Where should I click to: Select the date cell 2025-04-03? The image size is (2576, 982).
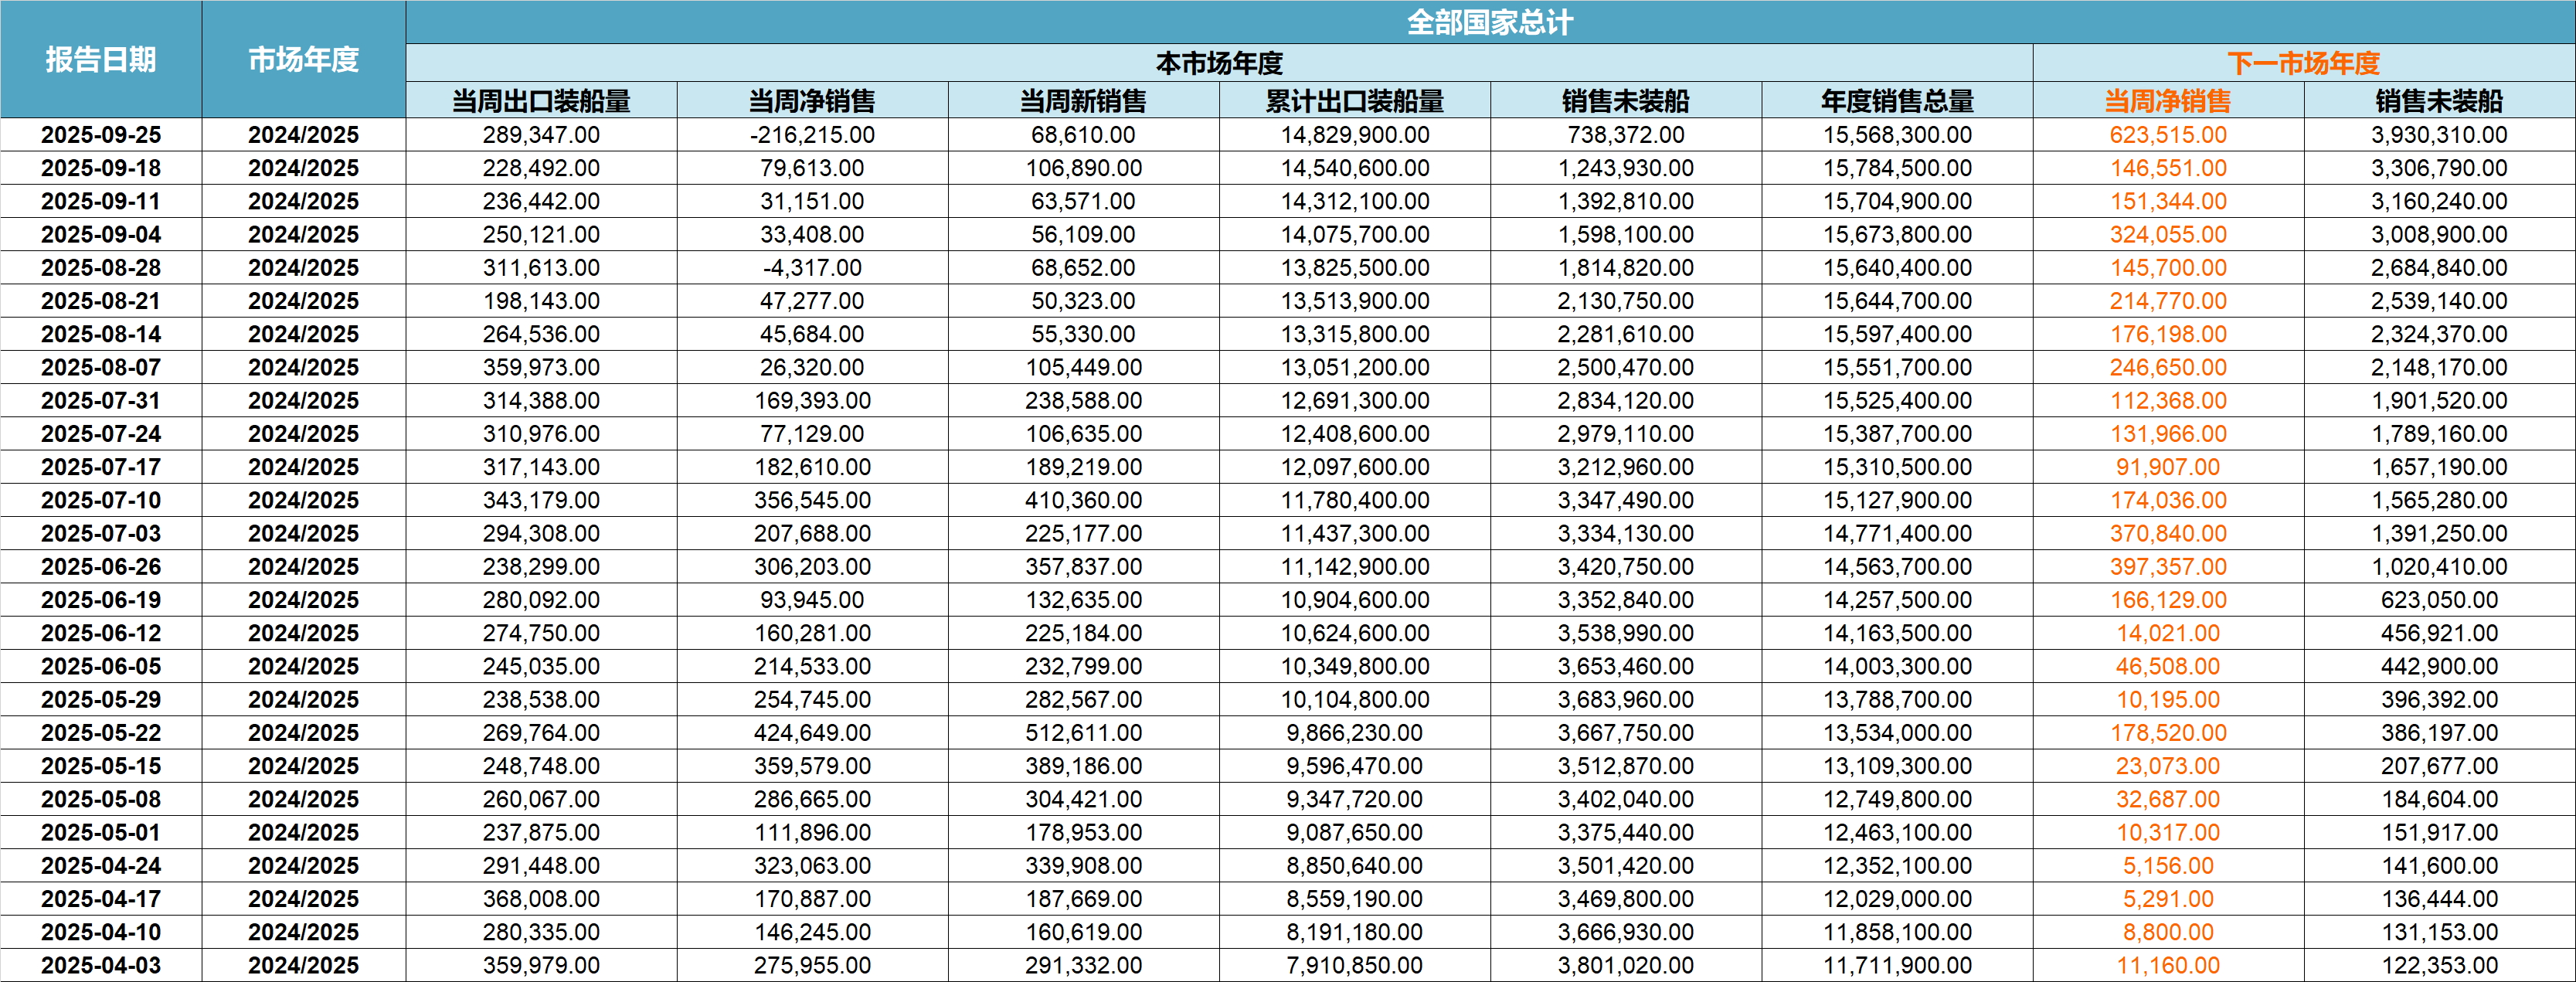101,966
